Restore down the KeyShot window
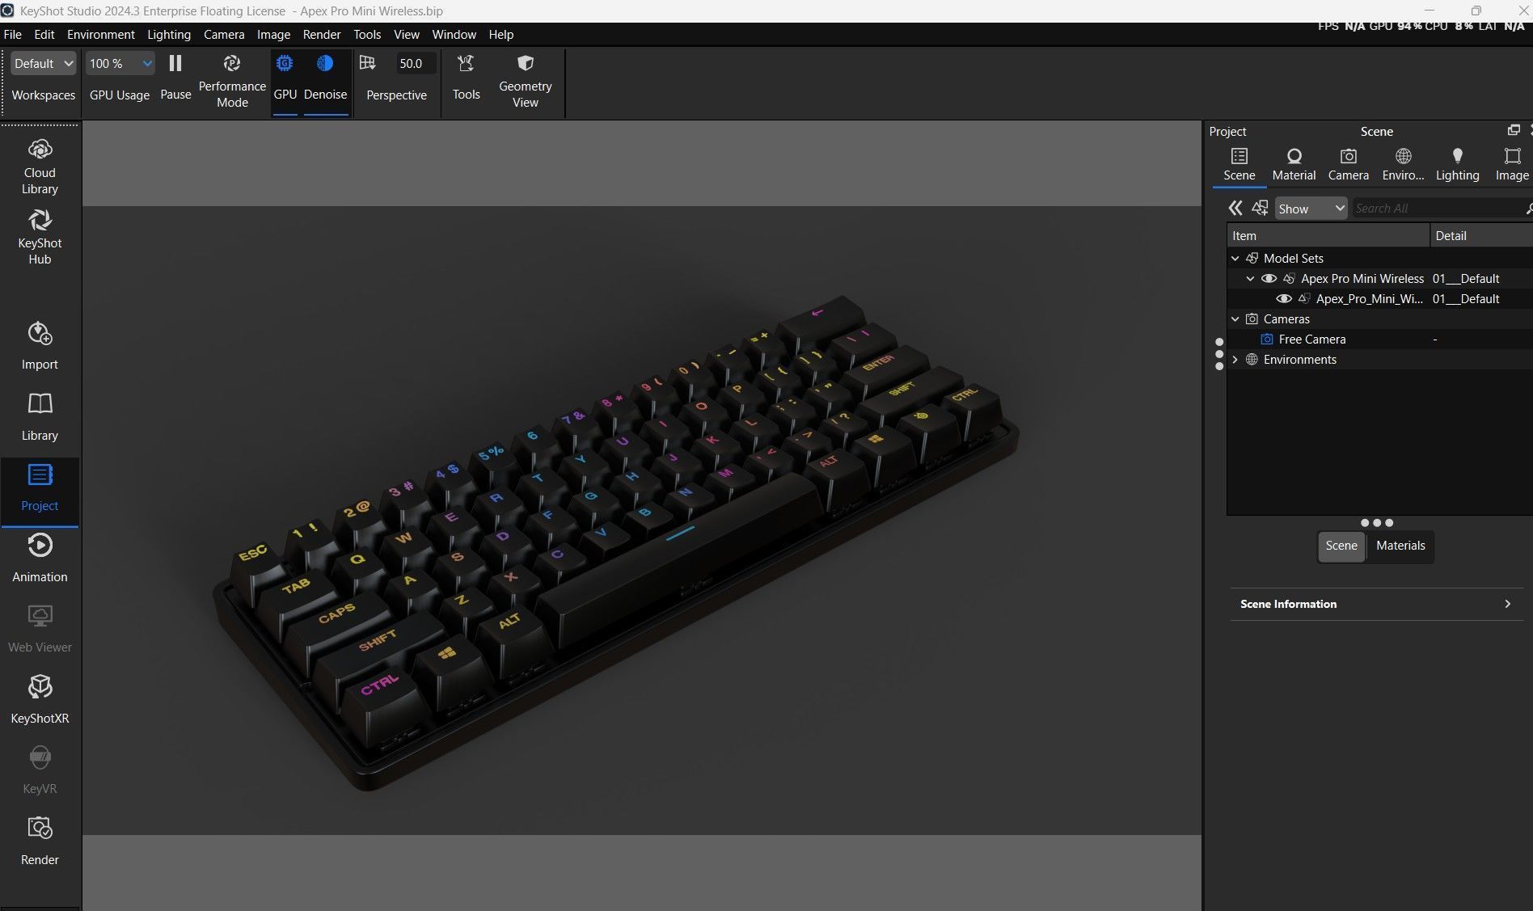 pyautogui.click(x=1476, y=11)
